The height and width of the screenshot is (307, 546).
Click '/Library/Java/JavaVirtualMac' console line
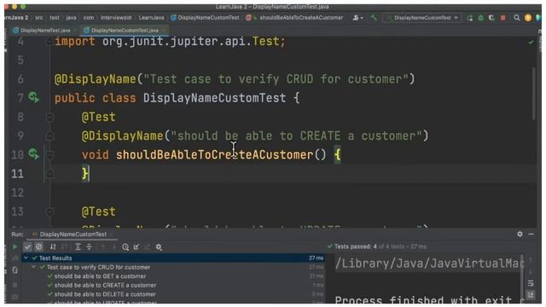(x=429, y=264)
